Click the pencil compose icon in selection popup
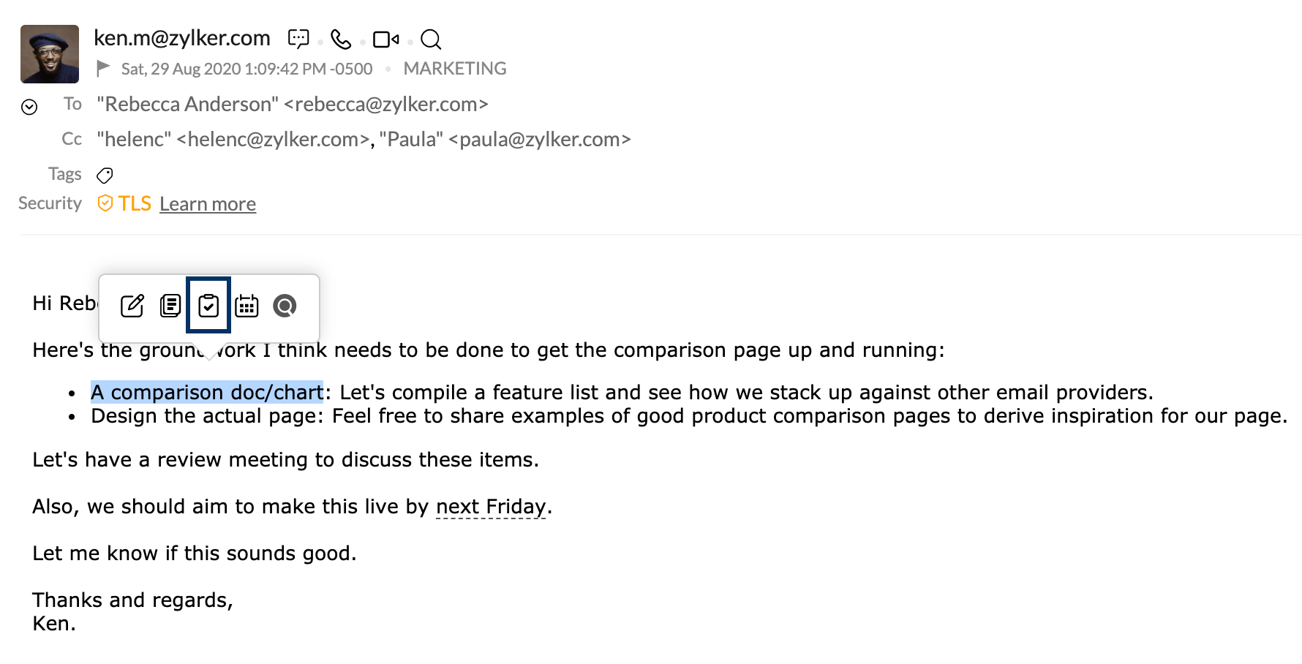This screenshot has height=664, width=1302. (x=132, y=306)
